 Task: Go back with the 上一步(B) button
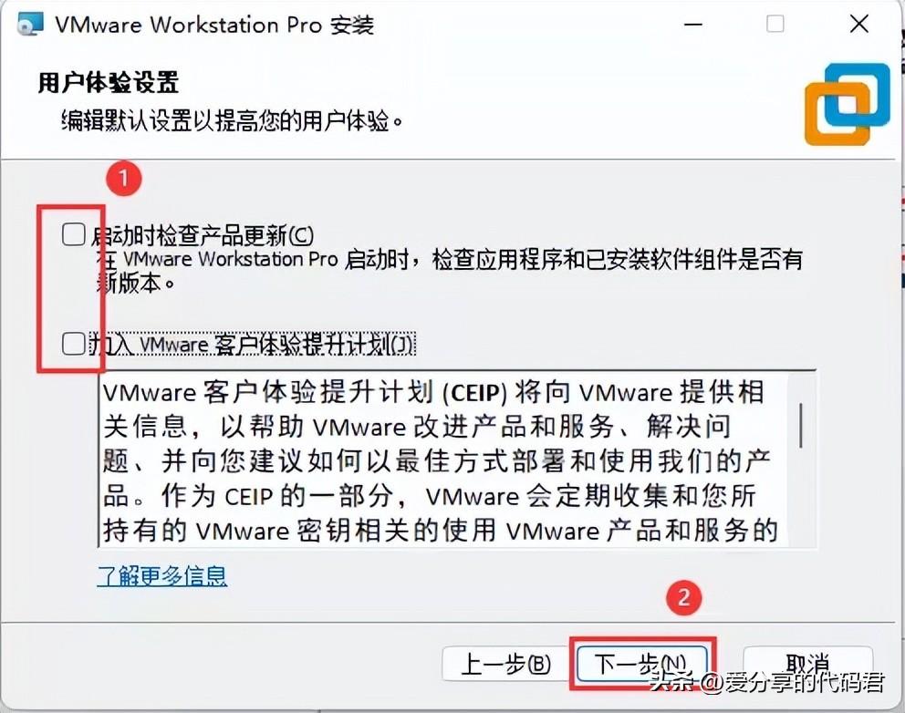pyautogui.click(x=505, y=665)
